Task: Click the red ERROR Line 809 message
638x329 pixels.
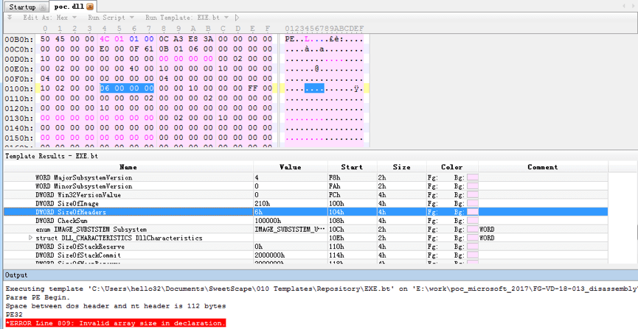Action: (x=115, y=323)
